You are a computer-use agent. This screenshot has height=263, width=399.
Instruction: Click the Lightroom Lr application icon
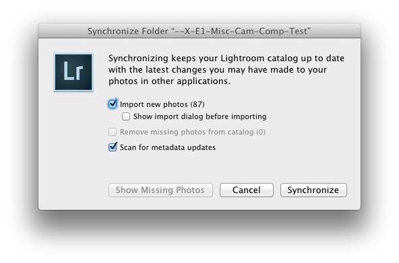tap(73, 73)
